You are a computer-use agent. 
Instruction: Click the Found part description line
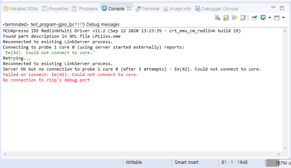click(62, 37)
